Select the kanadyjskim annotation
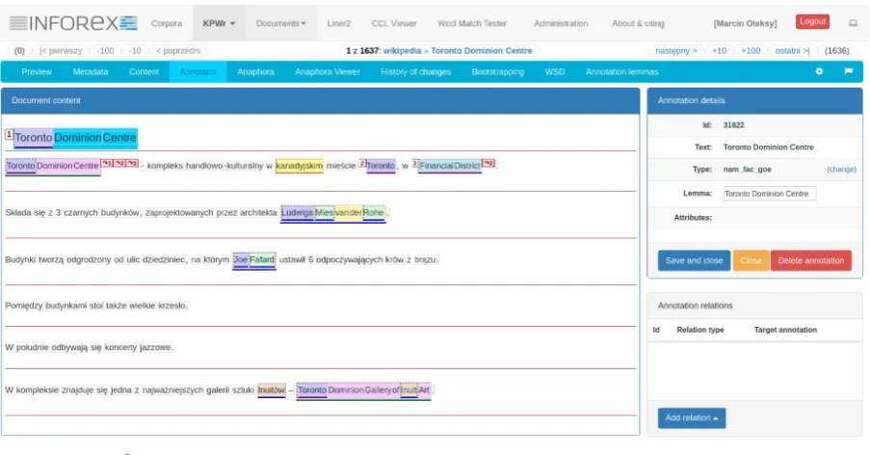Viewport: 870px width, 455px height. tap(299, 166)
